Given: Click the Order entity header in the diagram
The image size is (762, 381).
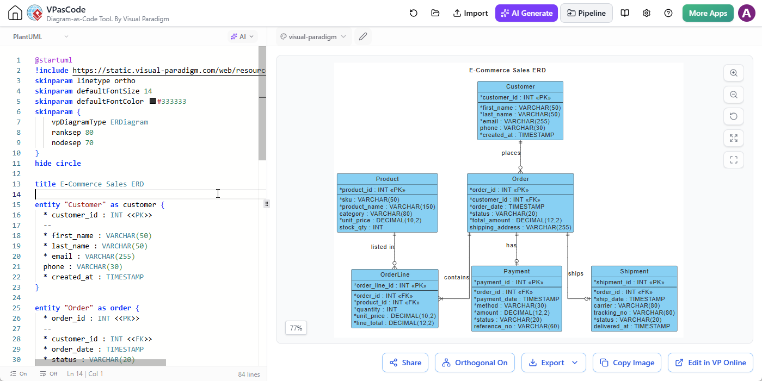Looking at the screenshot, I should coord(520,179).
